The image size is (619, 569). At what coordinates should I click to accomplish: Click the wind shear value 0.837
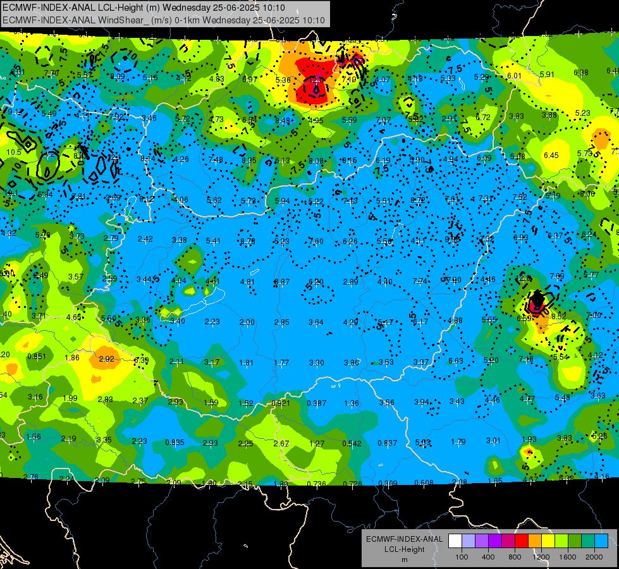click(x=387, y=443)
